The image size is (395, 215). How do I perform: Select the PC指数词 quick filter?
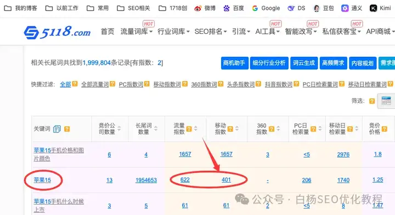pyautogui.click(x=131, y=84)
